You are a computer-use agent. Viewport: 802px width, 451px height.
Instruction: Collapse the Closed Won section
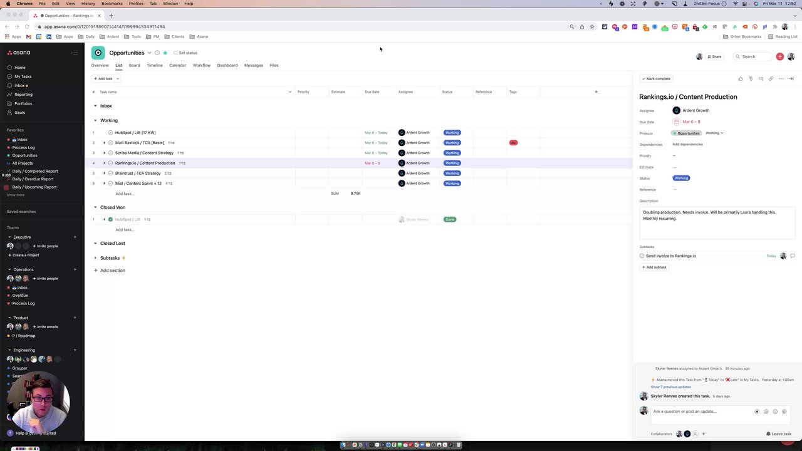(95, 207)
